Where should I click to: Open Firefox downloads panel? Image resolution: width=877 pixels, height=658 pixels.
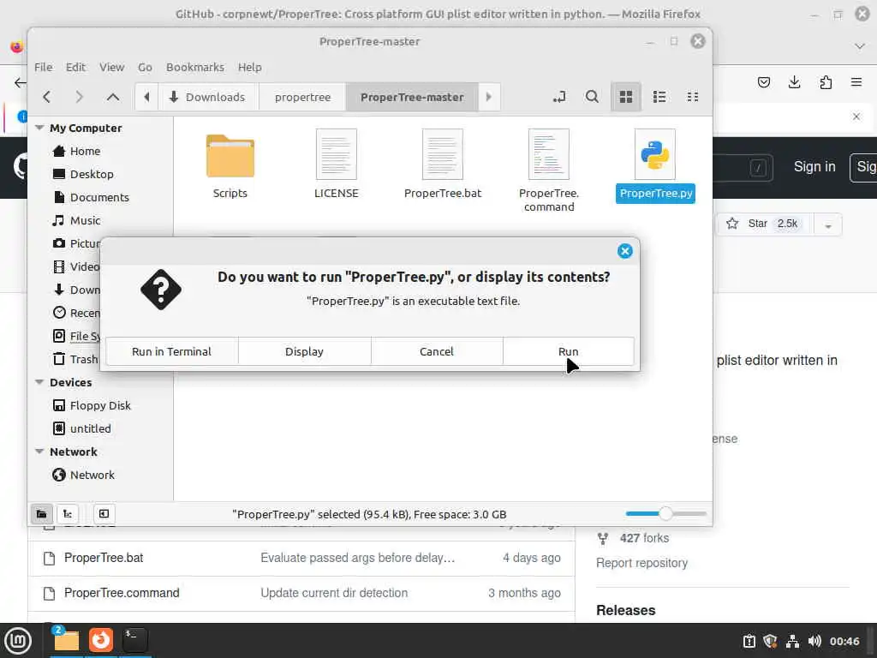(794, 83)
